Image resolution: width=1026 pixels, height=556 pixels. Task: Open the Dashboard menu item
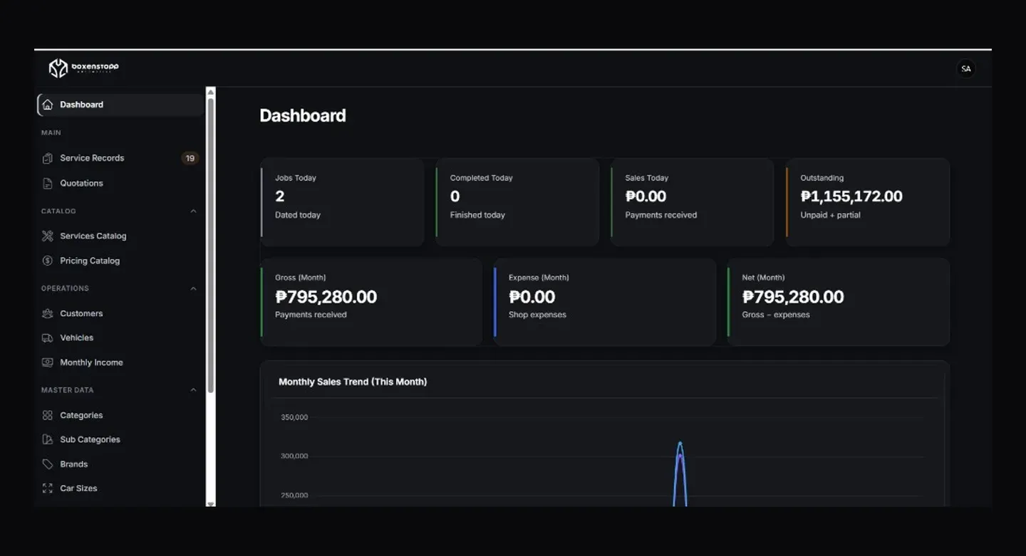[x=120, y=105]
